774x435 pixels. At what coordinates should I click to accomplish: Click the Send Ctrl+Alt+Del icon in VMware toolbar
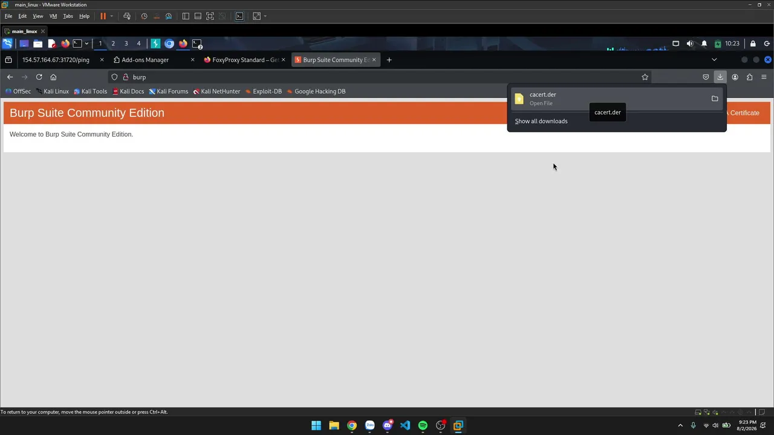pyautogui.click(x=127, y=16)
